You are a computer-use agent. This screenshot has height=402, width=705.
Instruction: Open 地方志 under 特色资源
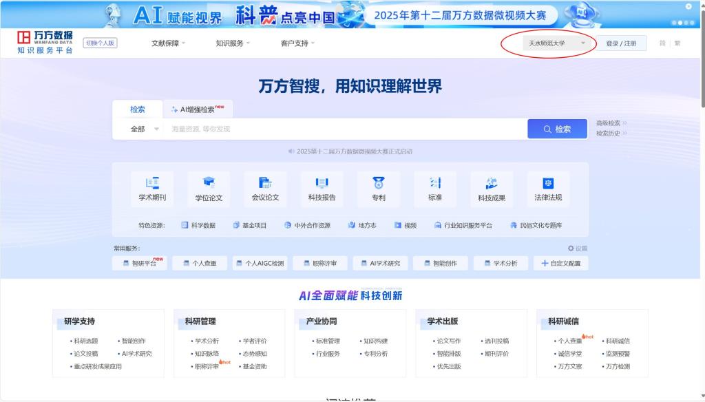point(362,225)
